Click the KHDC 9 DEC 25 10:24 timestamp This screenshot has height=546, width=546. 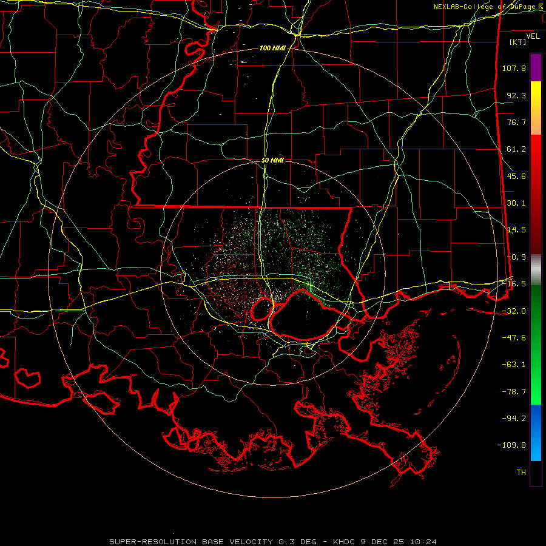tap(385, 542)
